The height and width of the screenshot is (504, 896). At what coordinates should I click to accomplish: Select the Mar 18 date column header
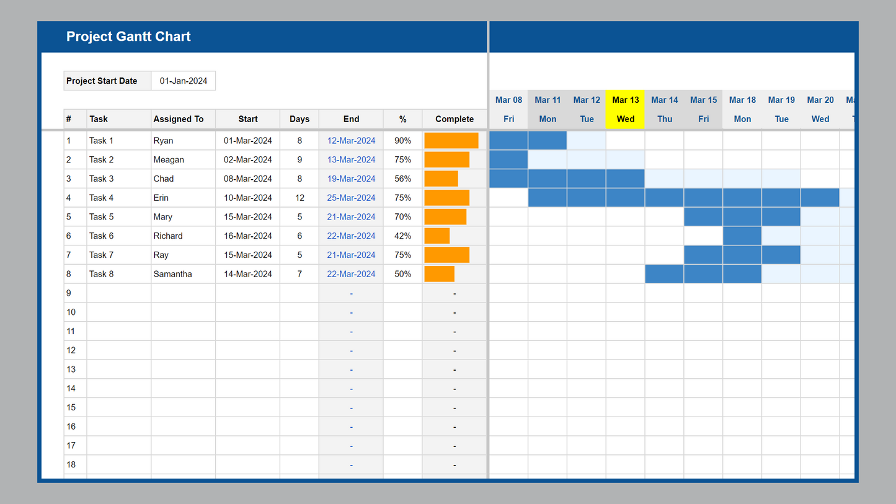(x=742, y=100)
